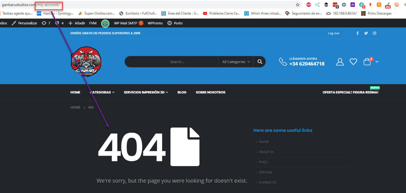Open Personalizar in WordPress admin bar

24,23
